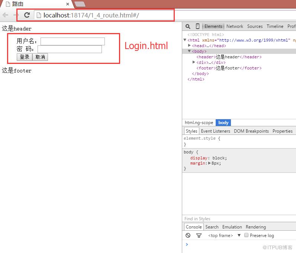
Task: Click the 取消 cancel button
Action: (40, 57)
